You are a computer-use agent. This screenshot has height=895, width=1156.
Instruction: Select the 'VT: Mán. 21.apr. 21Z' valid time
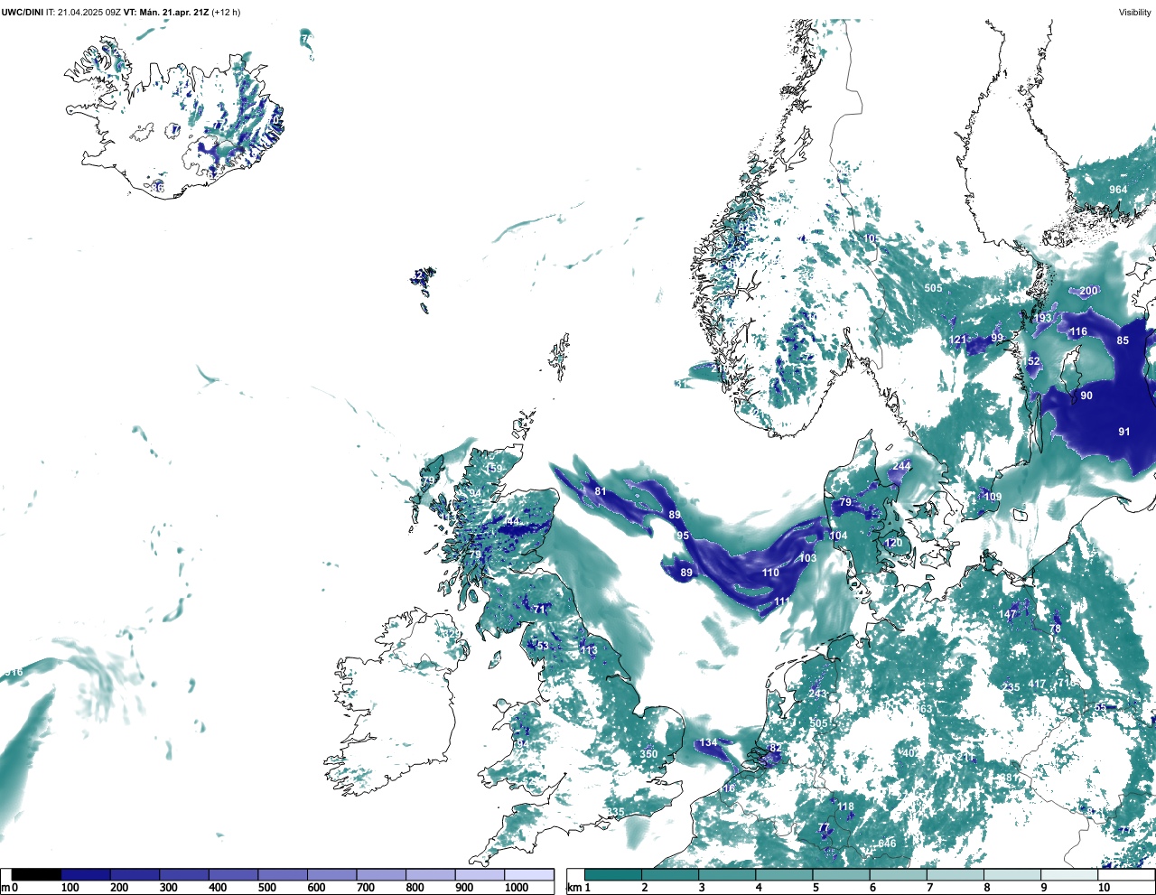(x=165, y=12)
